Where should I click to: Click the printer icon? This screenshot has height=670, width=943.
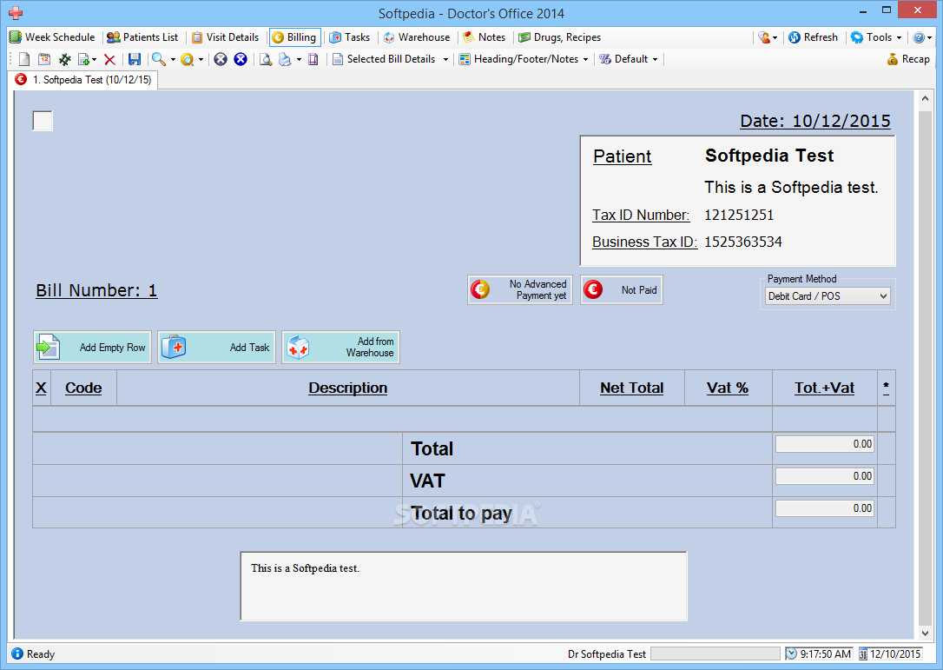pos(285,59)
